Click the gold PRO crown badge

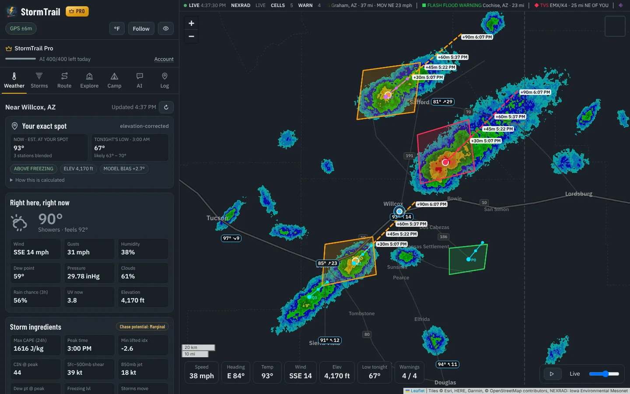click(77, 11)
